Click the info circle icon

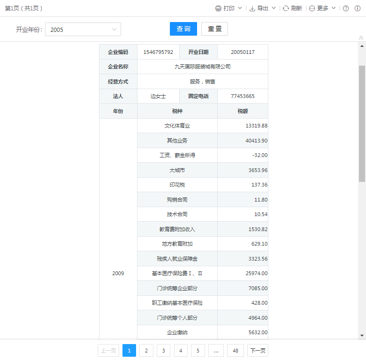358,8
